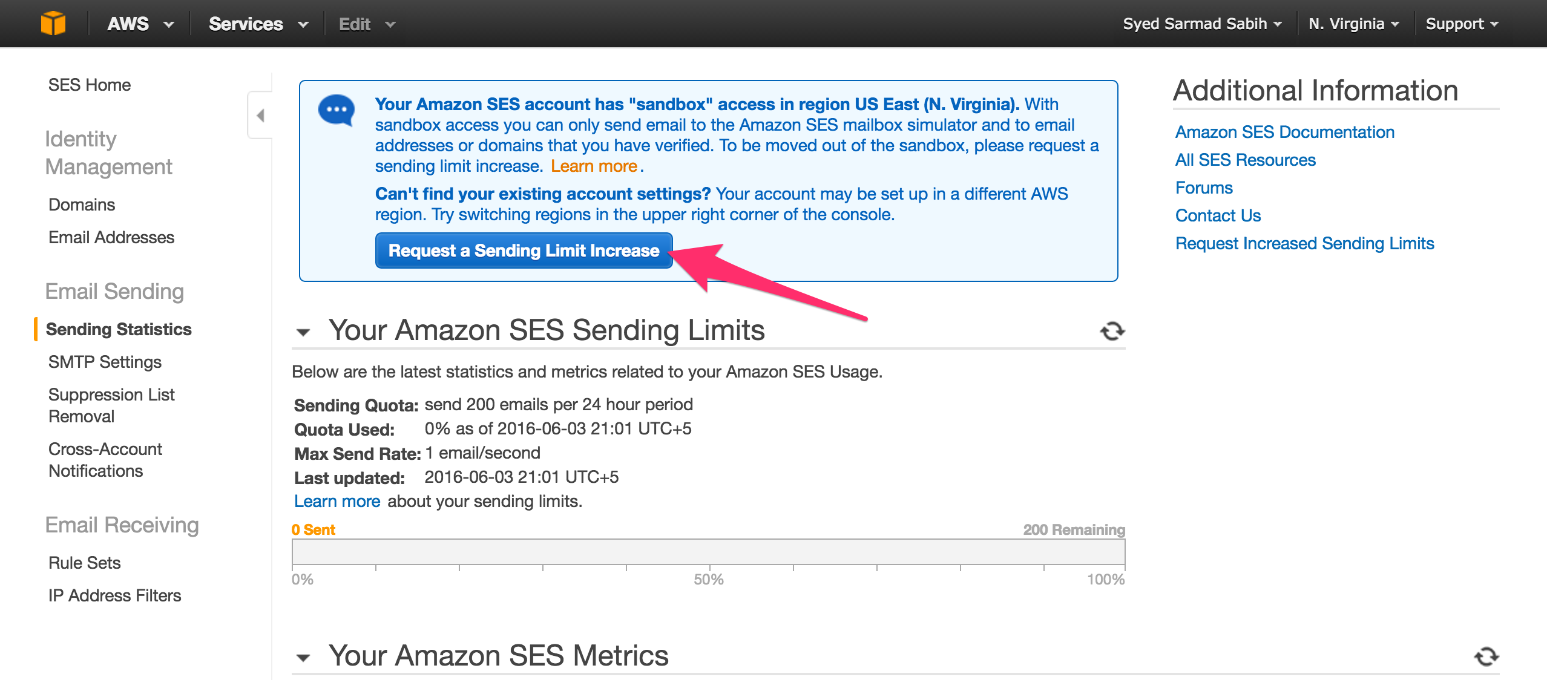Click the orange Learn more link

594,166
